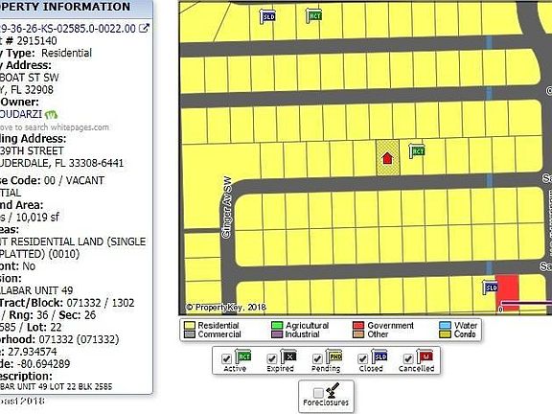552x414 pixels.
Task: Uncheck the Cancelled listings checkbox
Action: pyautogui.click(x=407, y=358)
